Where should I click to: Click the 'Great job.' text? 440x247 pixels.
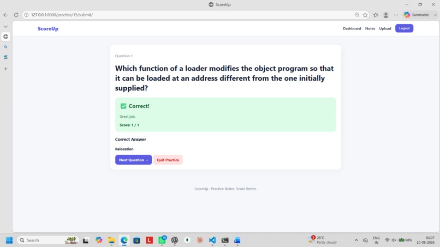tap(128, 116)
